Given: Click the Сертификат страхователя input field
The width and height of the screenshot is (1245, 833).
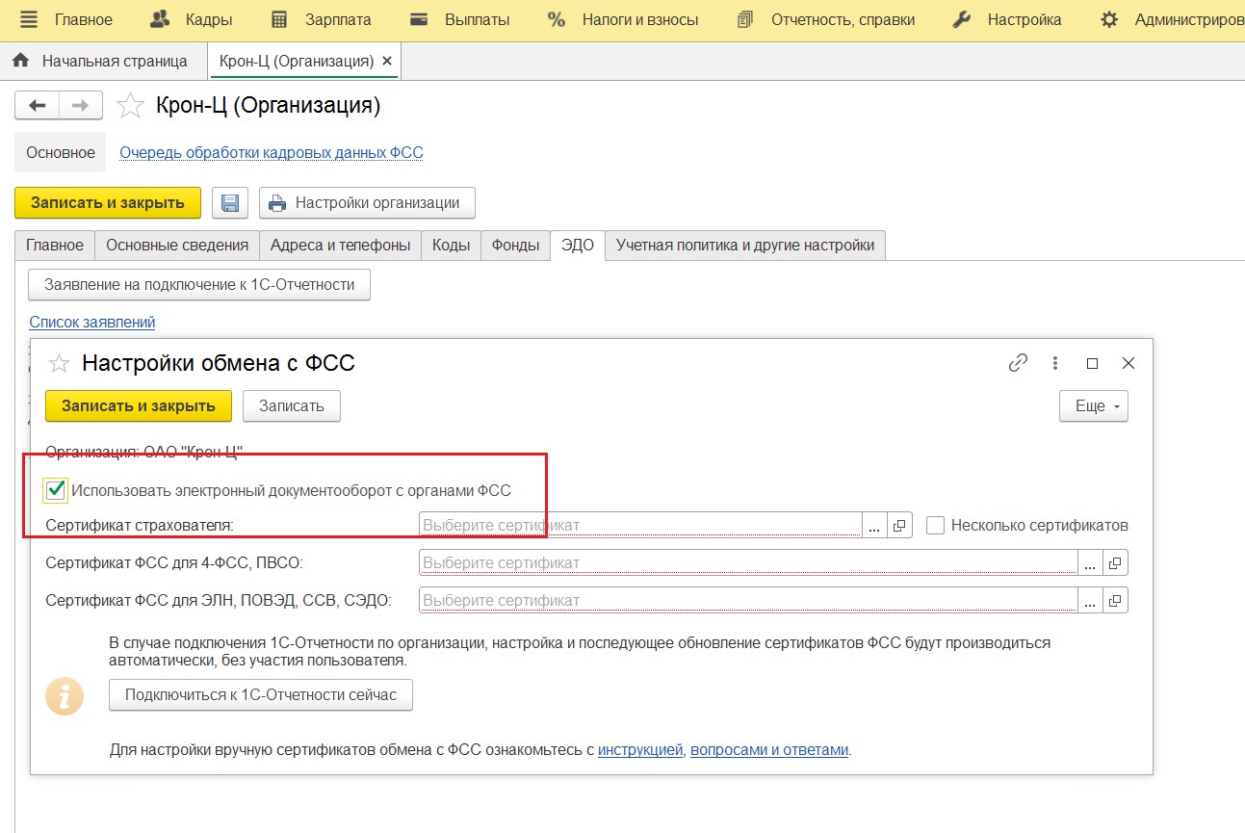Looking at the screenshot, I should [x=639, y=525].
